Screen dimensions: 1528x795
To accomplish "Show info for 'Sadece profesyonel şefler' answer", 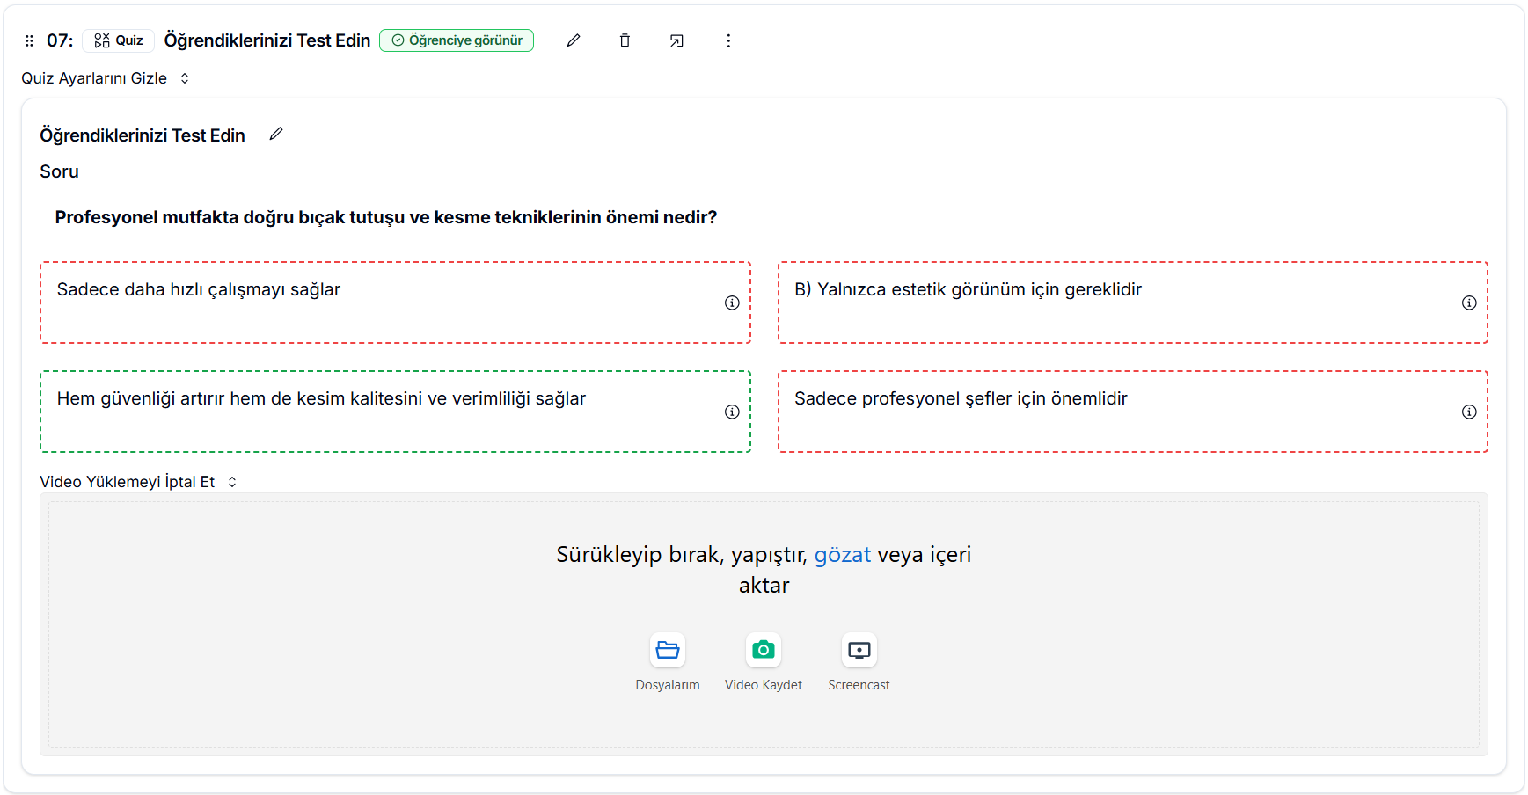I will point(1469,412).
